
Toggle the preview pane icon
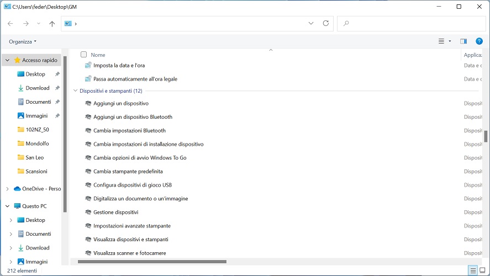click(463, 41)
